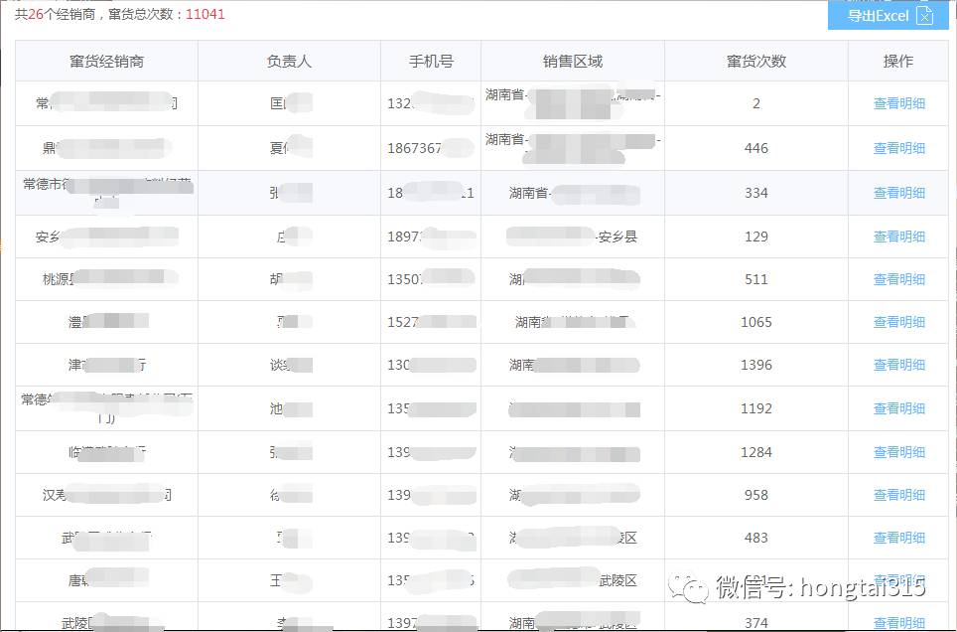Click the 手机号 column header
Screen dimensions: 957x632
point(429,61)
